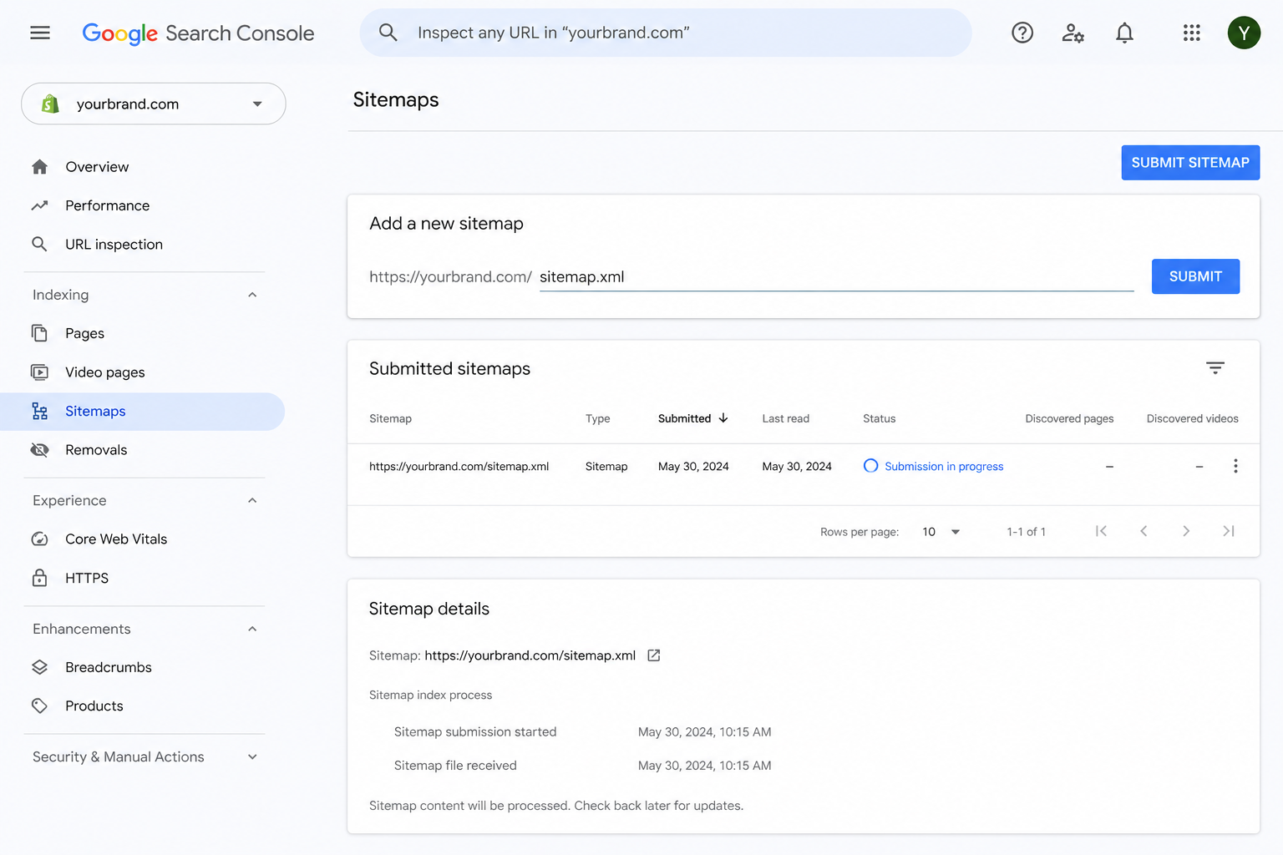
Task: Go to first page of results
Action: (x=1101, y=531)
